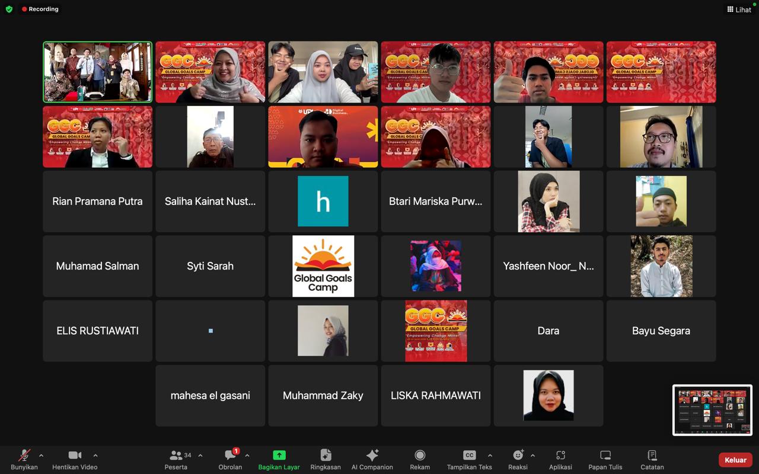This screenshot has height=474, width=759.
Task: Select Bayu Segara tile
Action: pyautogui.click(x=661, y=331)
